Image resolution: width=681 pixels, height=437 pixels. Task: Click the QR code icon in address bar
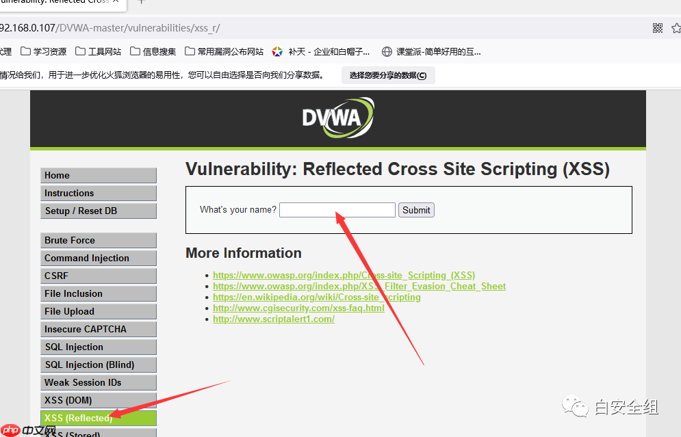click(658, 28)
